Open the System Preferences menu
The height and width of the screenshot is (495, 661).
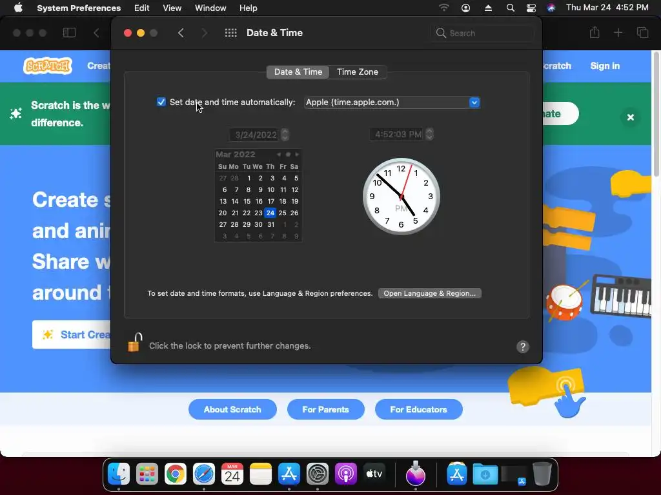[x=79, y=8]
